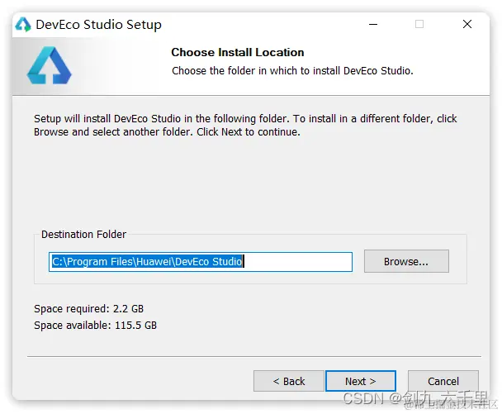Click the 'Setup will install DevEco Studio' instruction text

(245, 125)
